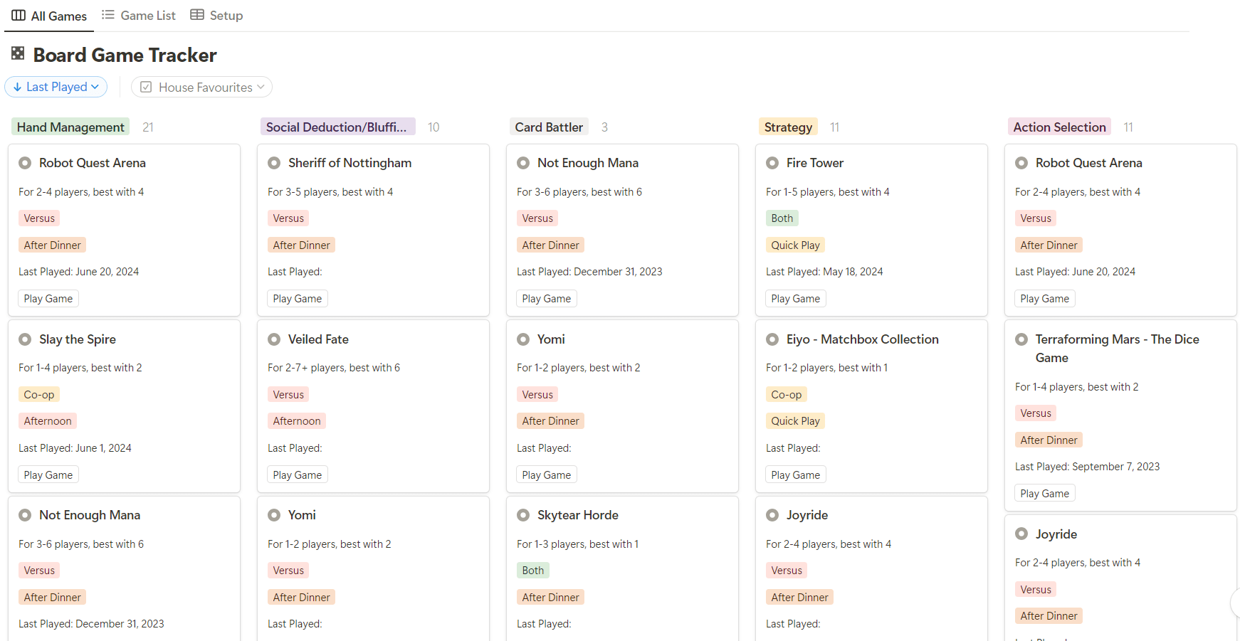Click Play Game on Card Battler Not Enough Mana
Screen dimensions: 1240x641
click(547, 299)
